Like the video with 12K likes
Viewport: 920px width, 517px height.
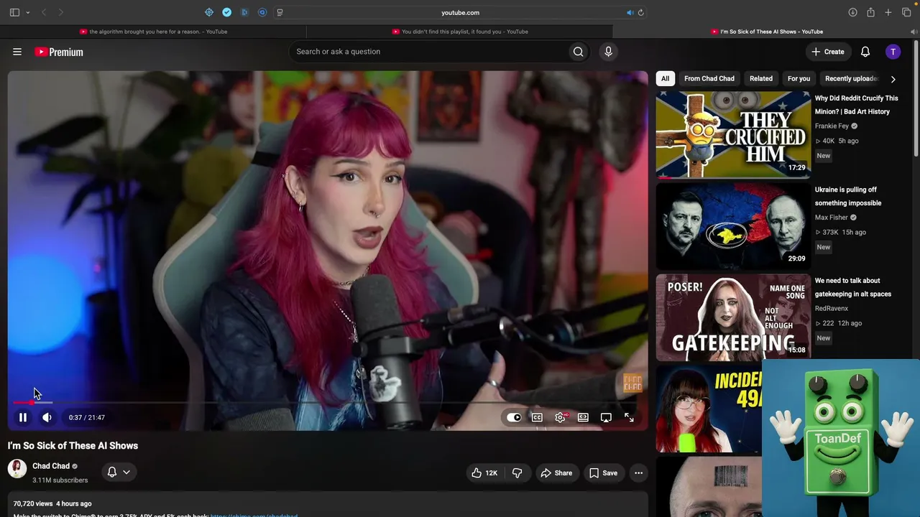click(485, 472)
